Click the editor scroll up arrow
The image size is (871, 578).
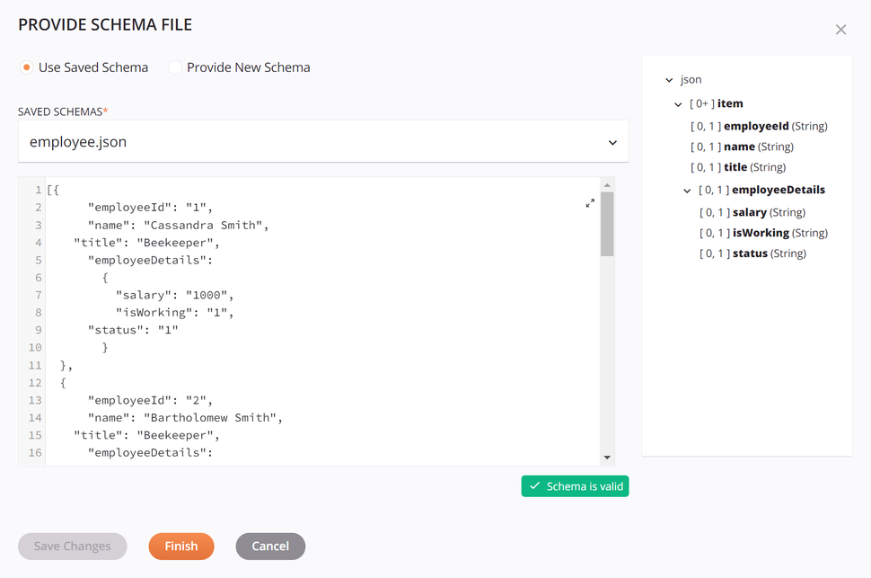point(607,184)
